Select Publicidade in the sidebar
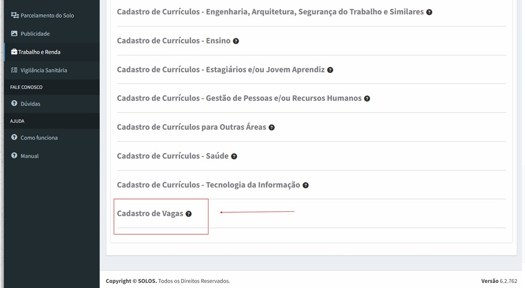Screen dimensions: 525x288 coord(35,34)
